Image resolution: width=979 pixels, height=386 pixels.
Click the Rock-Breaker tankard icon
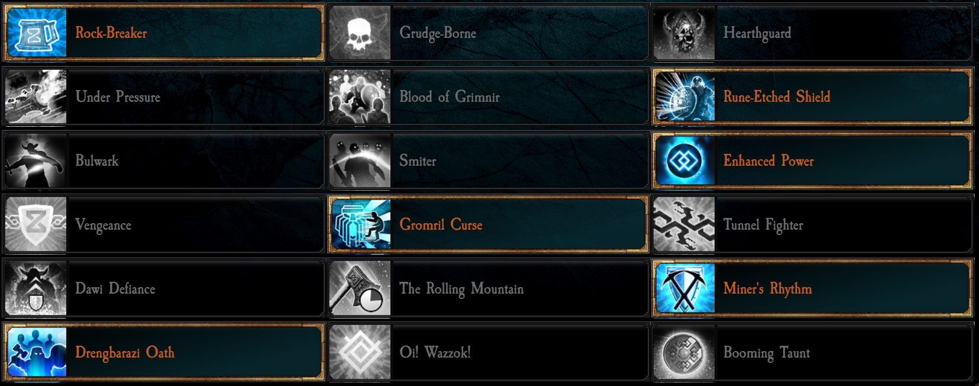click(x=37, y=33)
